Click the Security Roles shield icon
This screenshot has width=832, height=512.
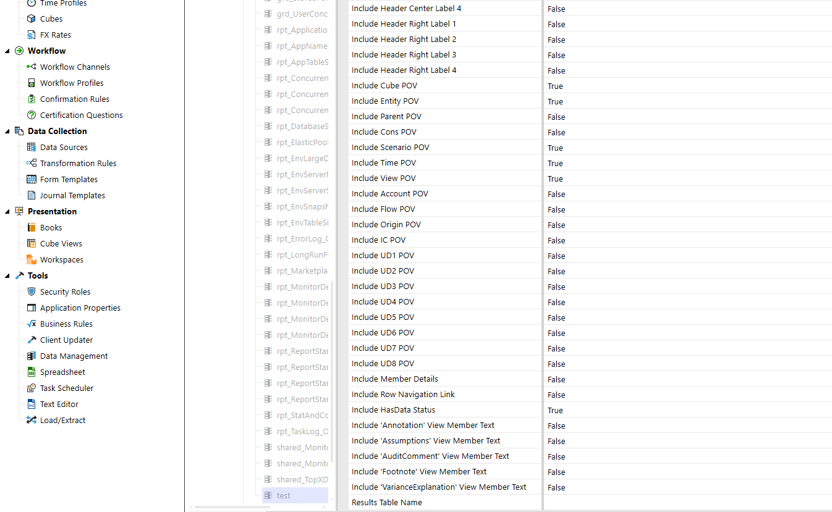point(32,292)
